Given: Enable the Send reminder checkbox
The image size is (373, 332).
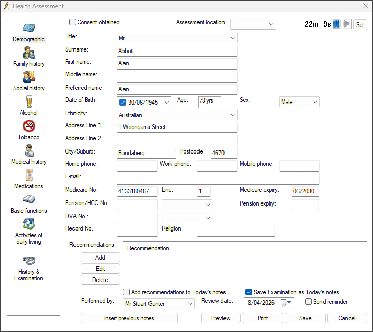Looking at the screenshot, I should point(308,302).
